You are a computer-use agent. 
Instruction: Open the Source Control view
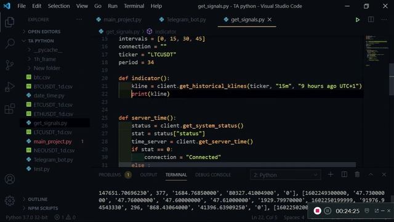pyautogui.click(x=10, y=65)
